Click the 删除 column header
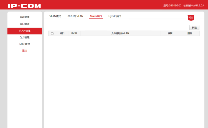Screen dimensions: 208x128 coord(190,33)
